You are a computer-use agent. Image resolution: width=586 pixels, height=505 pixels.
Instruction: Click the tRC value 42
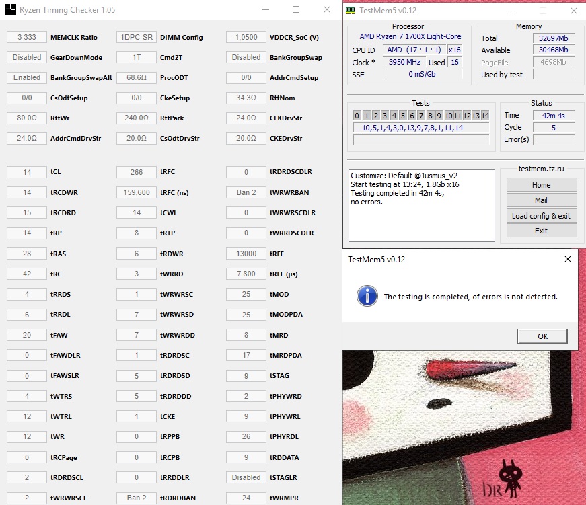point(27,274)
